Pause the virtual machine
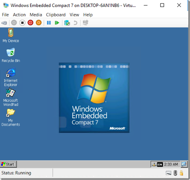The image size is (190, 180). (x=49, y=23)
